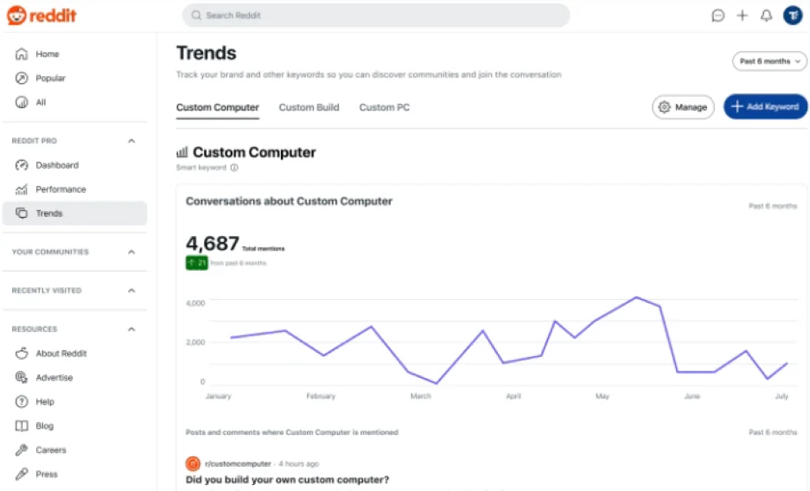
Task: Open the r/customcomputer community avatar
Action: [194, 463]
